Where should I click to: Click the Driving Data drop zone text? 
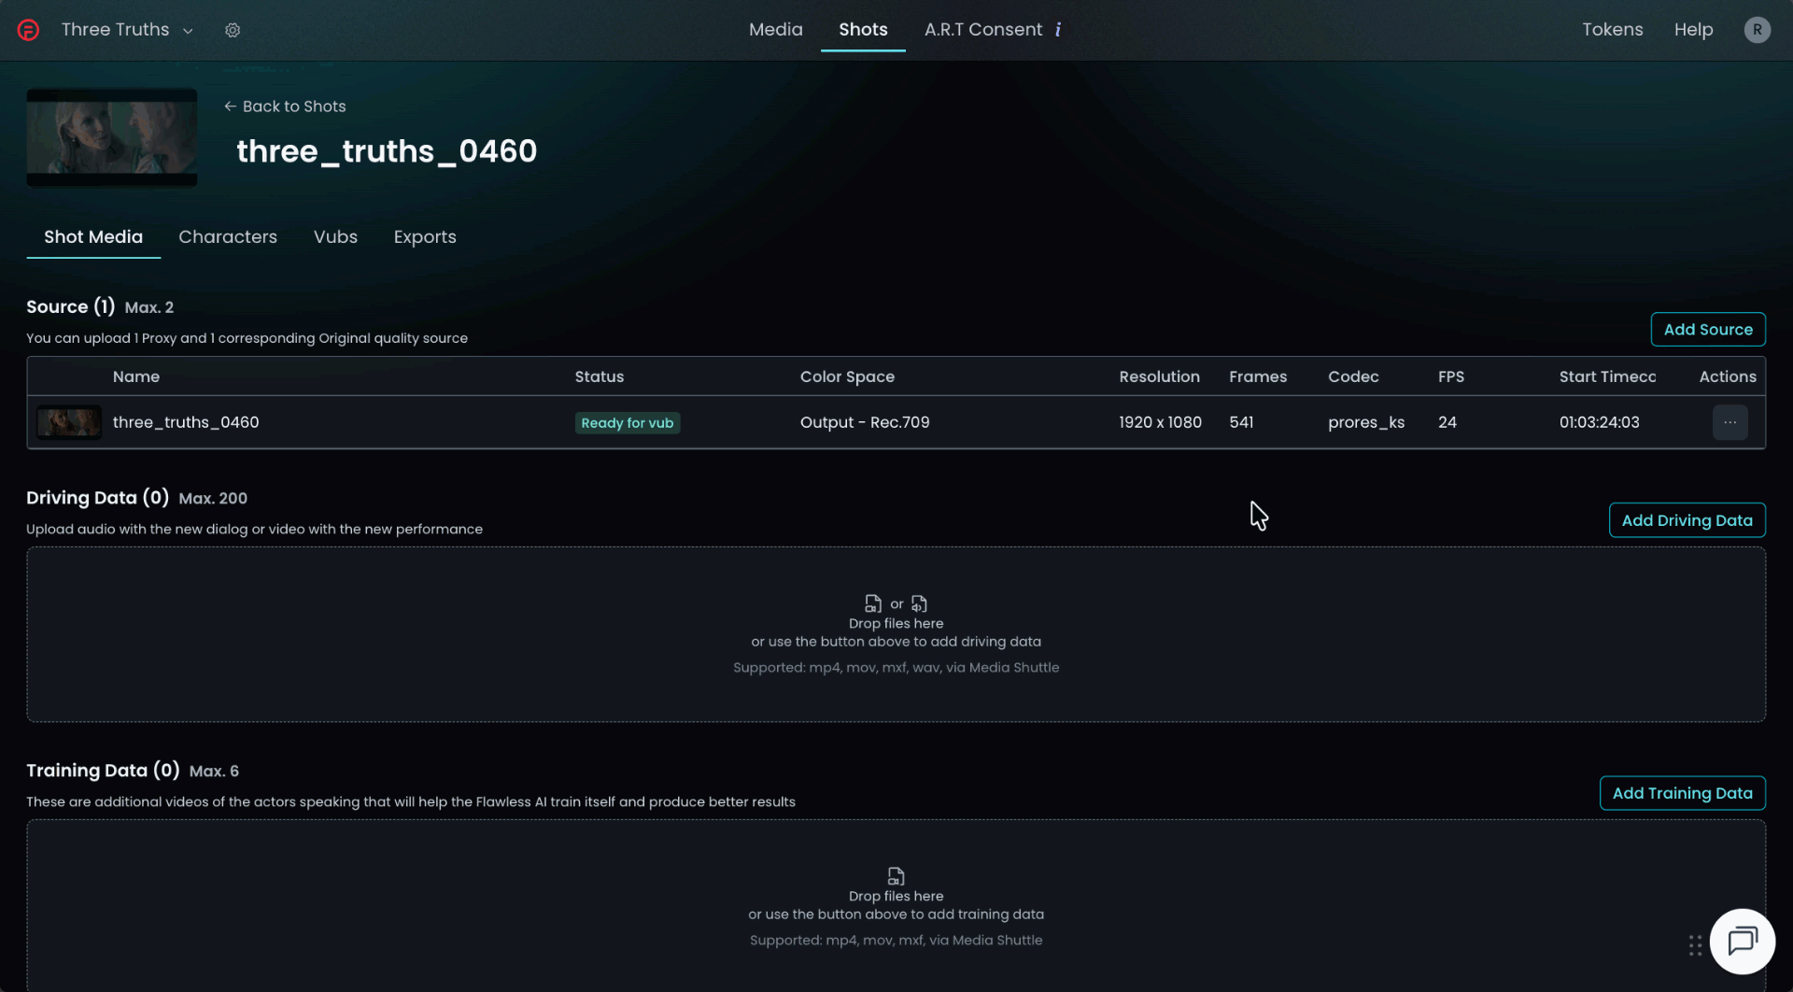(x=896, y=633)
